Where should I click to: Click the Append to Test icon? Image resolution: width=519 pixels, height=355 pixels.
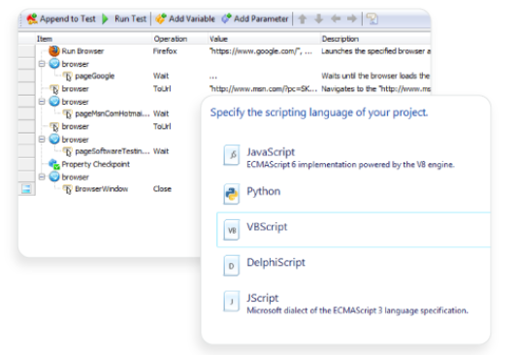click(x=32, y=18)
